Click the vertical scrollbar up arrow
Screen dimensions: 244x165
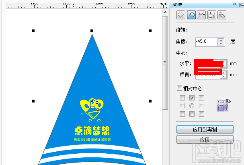click(x=165, y=12)
